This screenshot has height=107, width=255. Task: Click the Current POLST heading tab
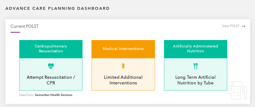pyautogui.click(x=25, y=26)
